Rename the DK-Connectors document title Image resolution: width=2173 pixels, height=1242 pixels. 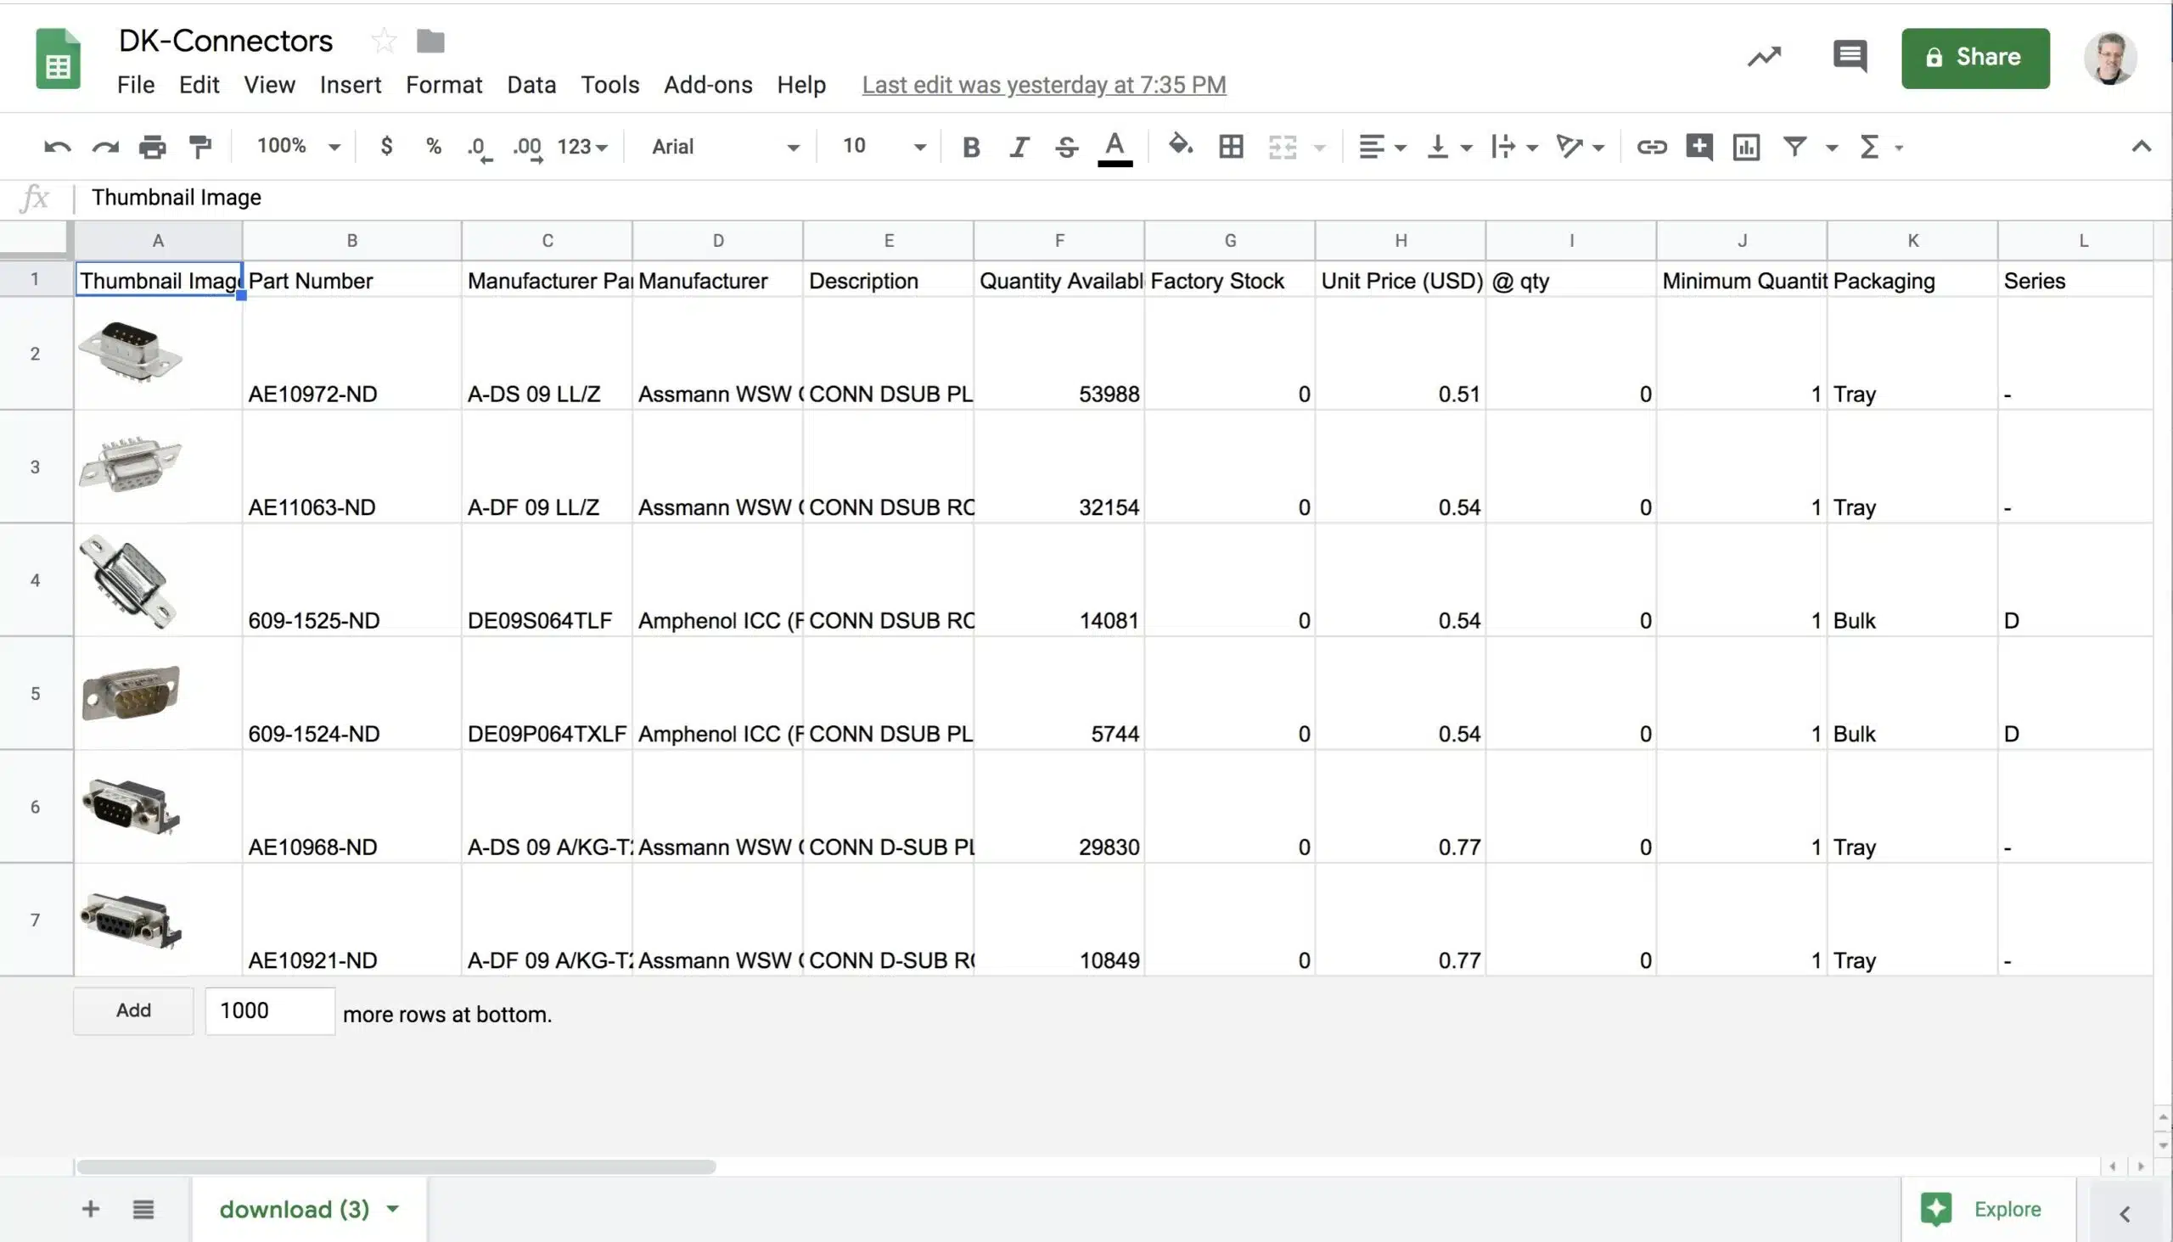coord(225,41)
